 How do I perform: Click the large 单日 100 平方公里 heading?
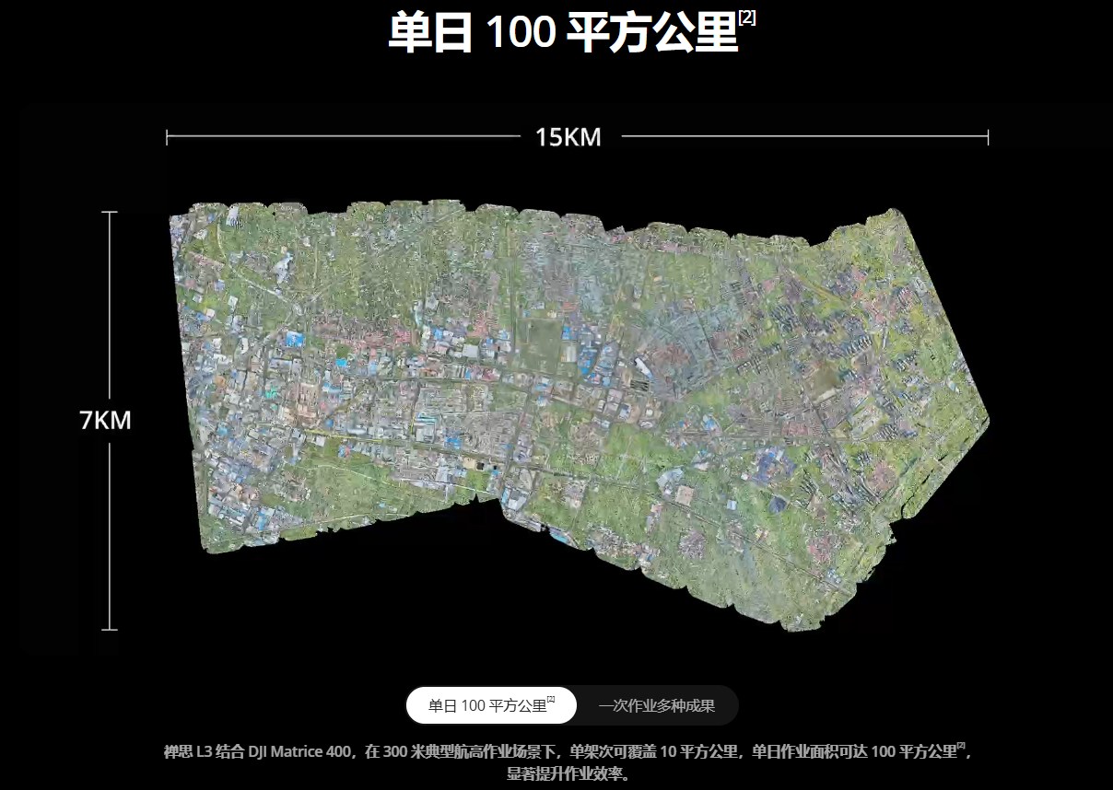pyautogui.click(x=563, y=33)
